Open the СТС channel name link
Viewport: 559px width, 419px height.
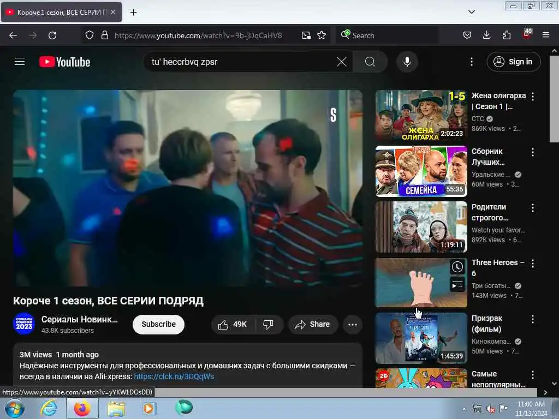coord(478,118)
